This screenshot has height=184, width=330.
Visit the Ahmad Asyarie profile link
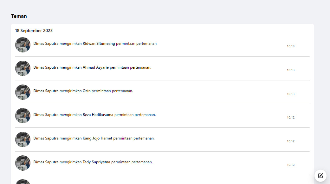tap(96, 67)
